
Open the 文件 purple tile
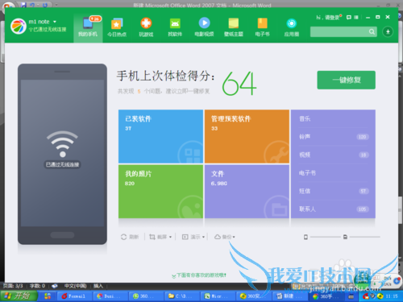[247, 191]
